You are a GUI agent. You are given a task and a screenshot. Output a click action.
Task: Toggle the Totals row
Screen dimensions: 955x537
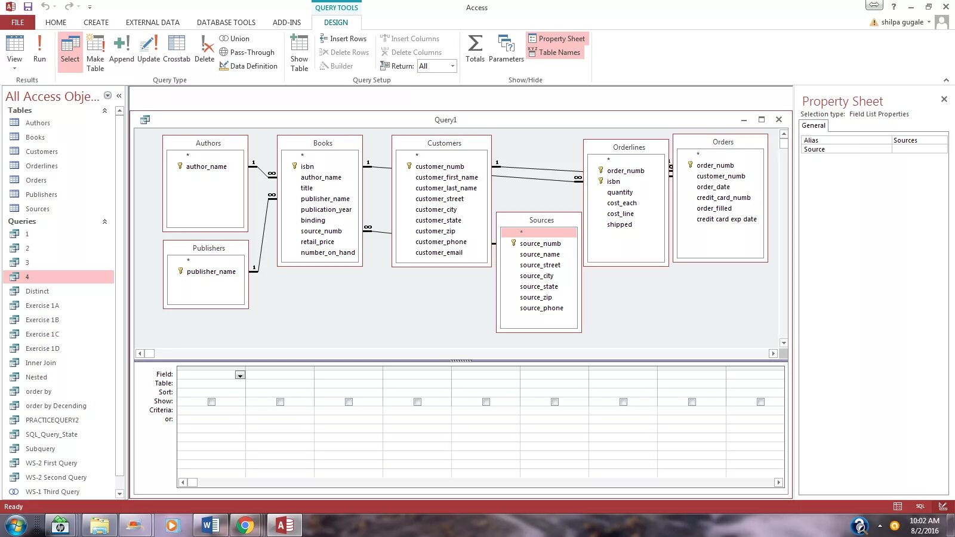coord(475,49)
